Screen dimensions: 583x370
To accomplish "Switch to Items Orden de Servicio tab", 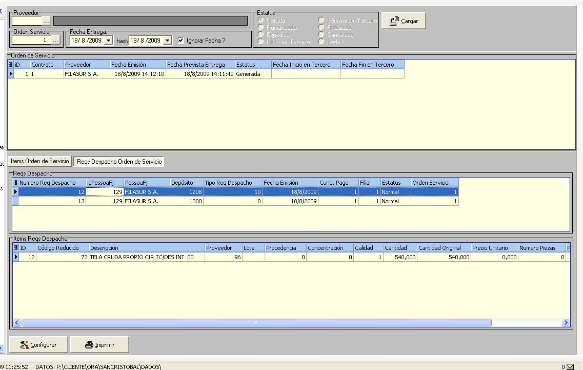I will 39,161.
